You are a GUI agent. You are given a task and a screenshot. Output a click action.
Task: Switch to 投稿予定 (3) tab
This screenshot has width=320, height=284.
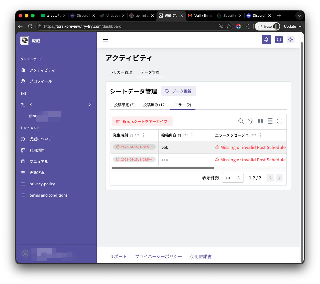[x=124, y=105]
